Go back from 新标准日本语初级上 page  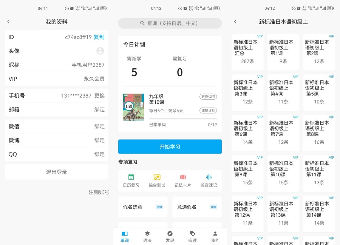coord(235,22)
